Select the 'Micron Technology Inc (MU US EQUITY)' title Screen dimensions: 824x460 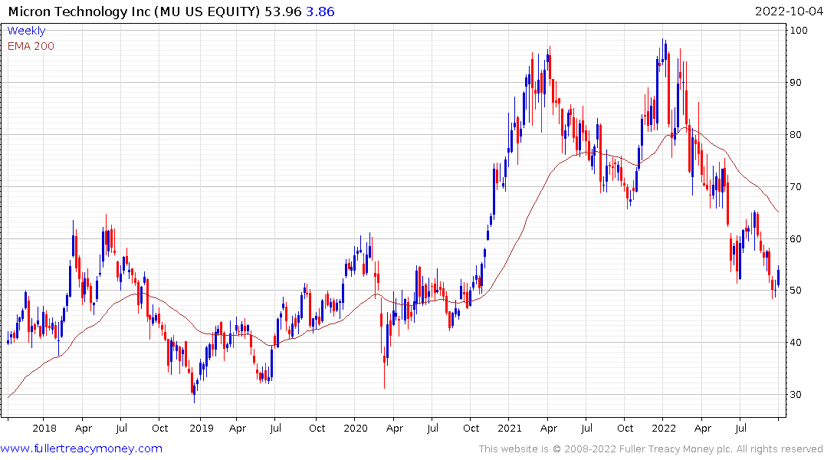pos(134,11)
